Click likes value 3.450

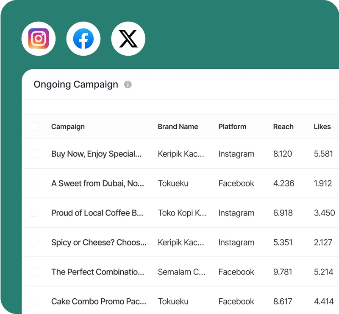coord(325,213)
